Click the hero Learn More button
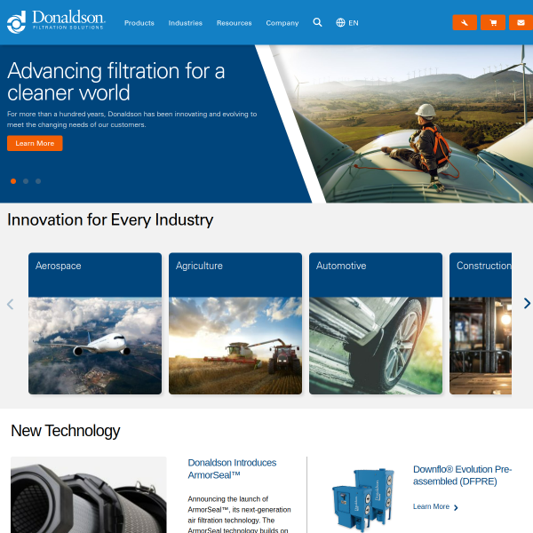533x533 pixels. click(35, 143)
